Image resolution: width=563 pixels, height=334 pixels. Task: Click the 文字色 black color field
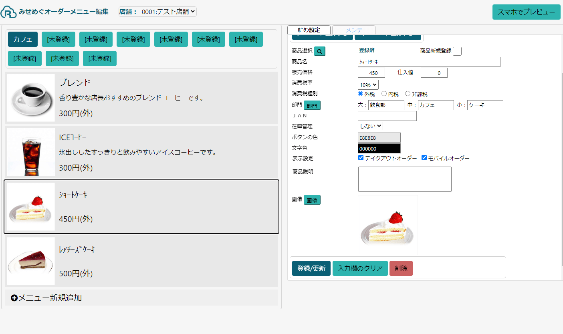[x=379, y=149]
